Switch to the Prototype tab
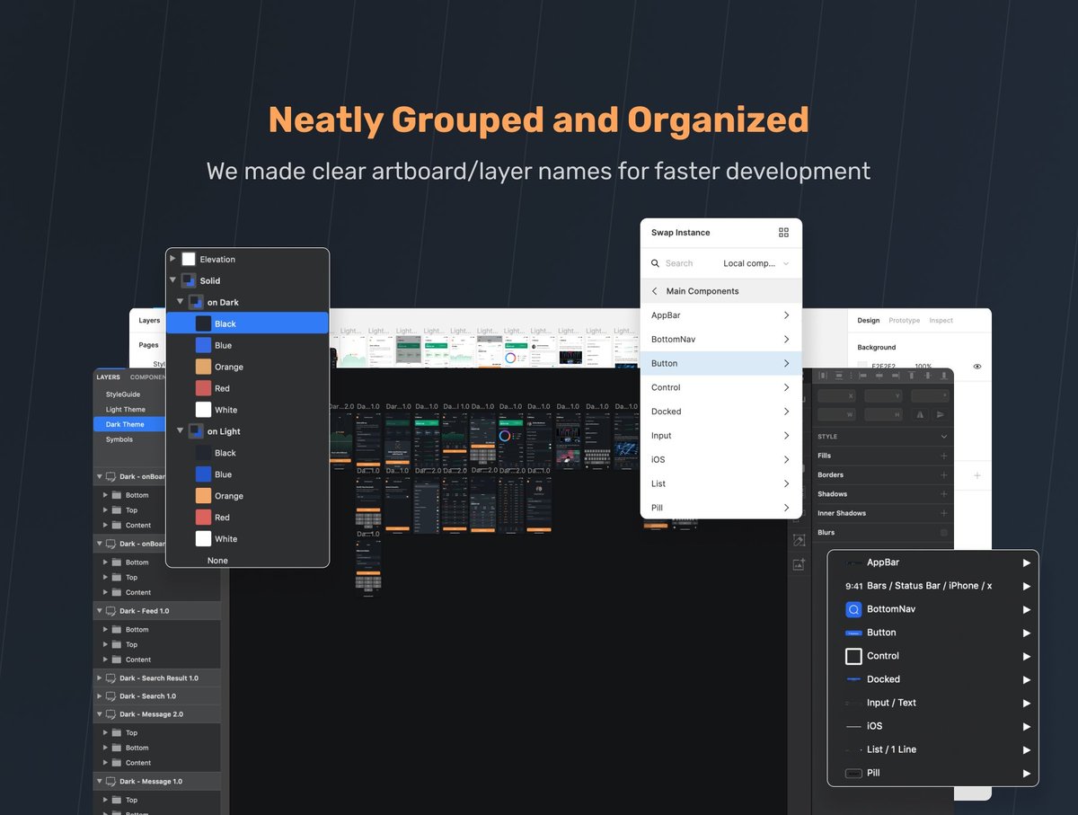The width and height of the screenshot is (1078, 815). click(904, 321)
